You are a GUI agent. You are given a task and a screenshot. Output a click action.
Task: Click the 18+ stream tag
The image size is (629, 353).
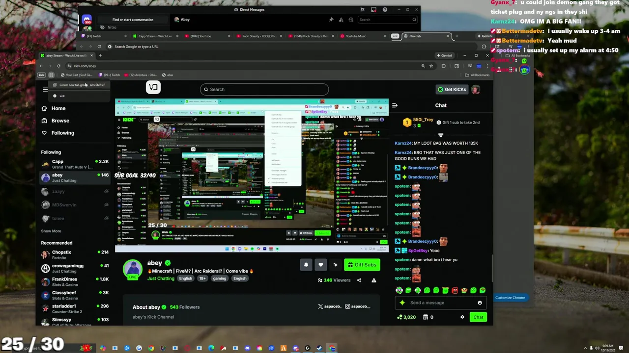tap(202, 278)
